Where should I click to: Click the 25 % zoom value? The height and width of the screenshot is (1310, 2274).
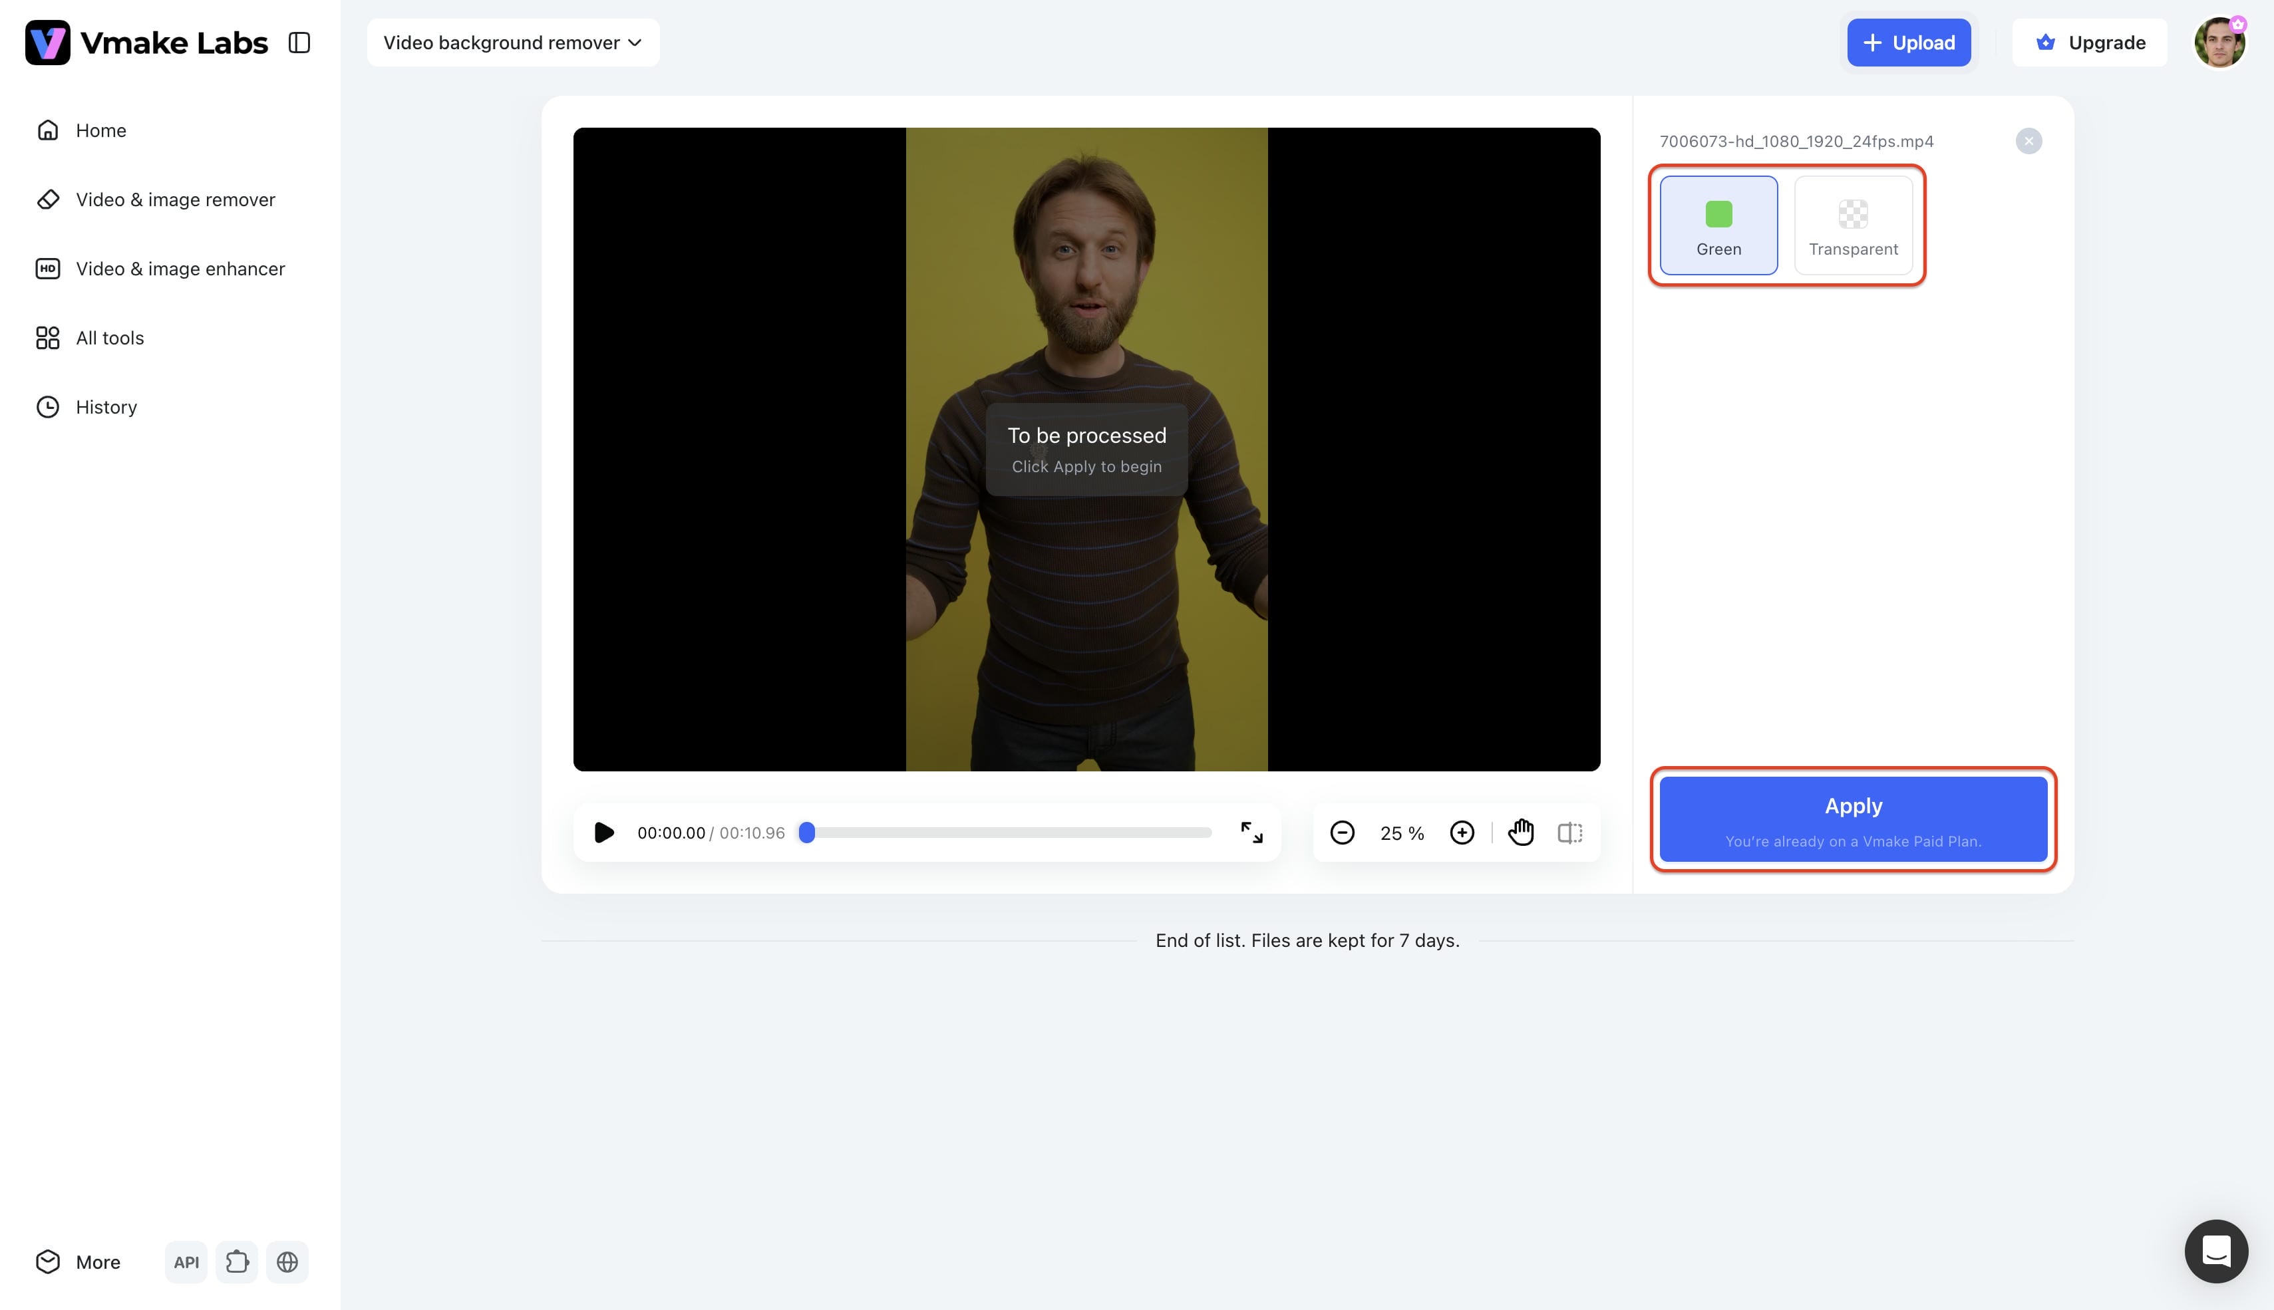[x=1402, y=834]
